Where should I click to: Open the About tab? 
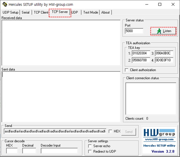click(x=105, y=12)
